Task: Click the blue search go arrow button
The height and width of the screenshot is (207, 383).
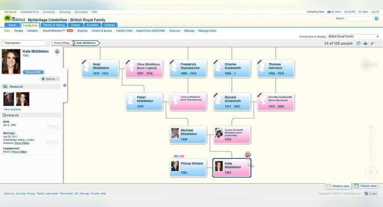Action: pyautogui.click(x=376, y=18)
